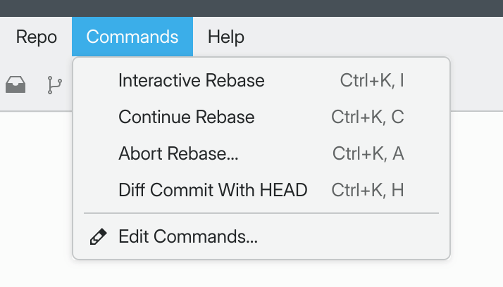Click the pencil icon beside Edit Commands

click(x=98, y=237)
